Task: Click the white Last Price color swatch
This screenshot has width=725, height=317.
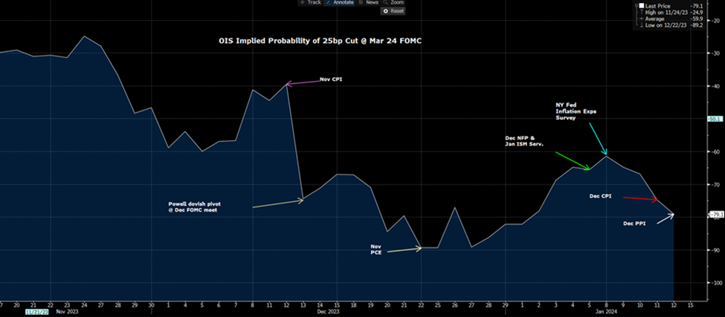Action: pyautogui.click(x=642, y=5)
